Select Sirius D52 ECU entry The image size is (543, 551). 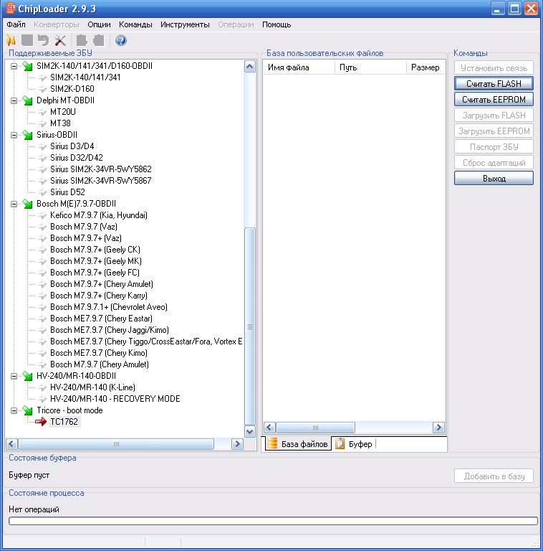click(67, 192)
